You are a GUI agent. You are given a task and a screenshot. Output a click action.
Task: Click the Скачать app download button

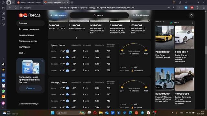click(x=30, y=88)
